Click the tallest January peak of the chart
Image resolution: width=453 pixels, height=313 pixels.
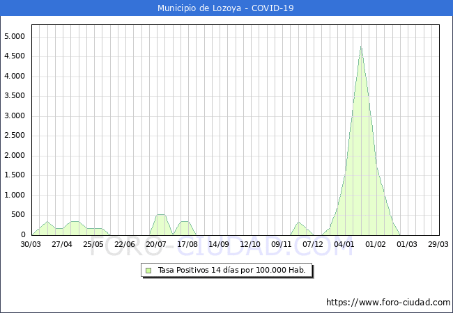361,47
